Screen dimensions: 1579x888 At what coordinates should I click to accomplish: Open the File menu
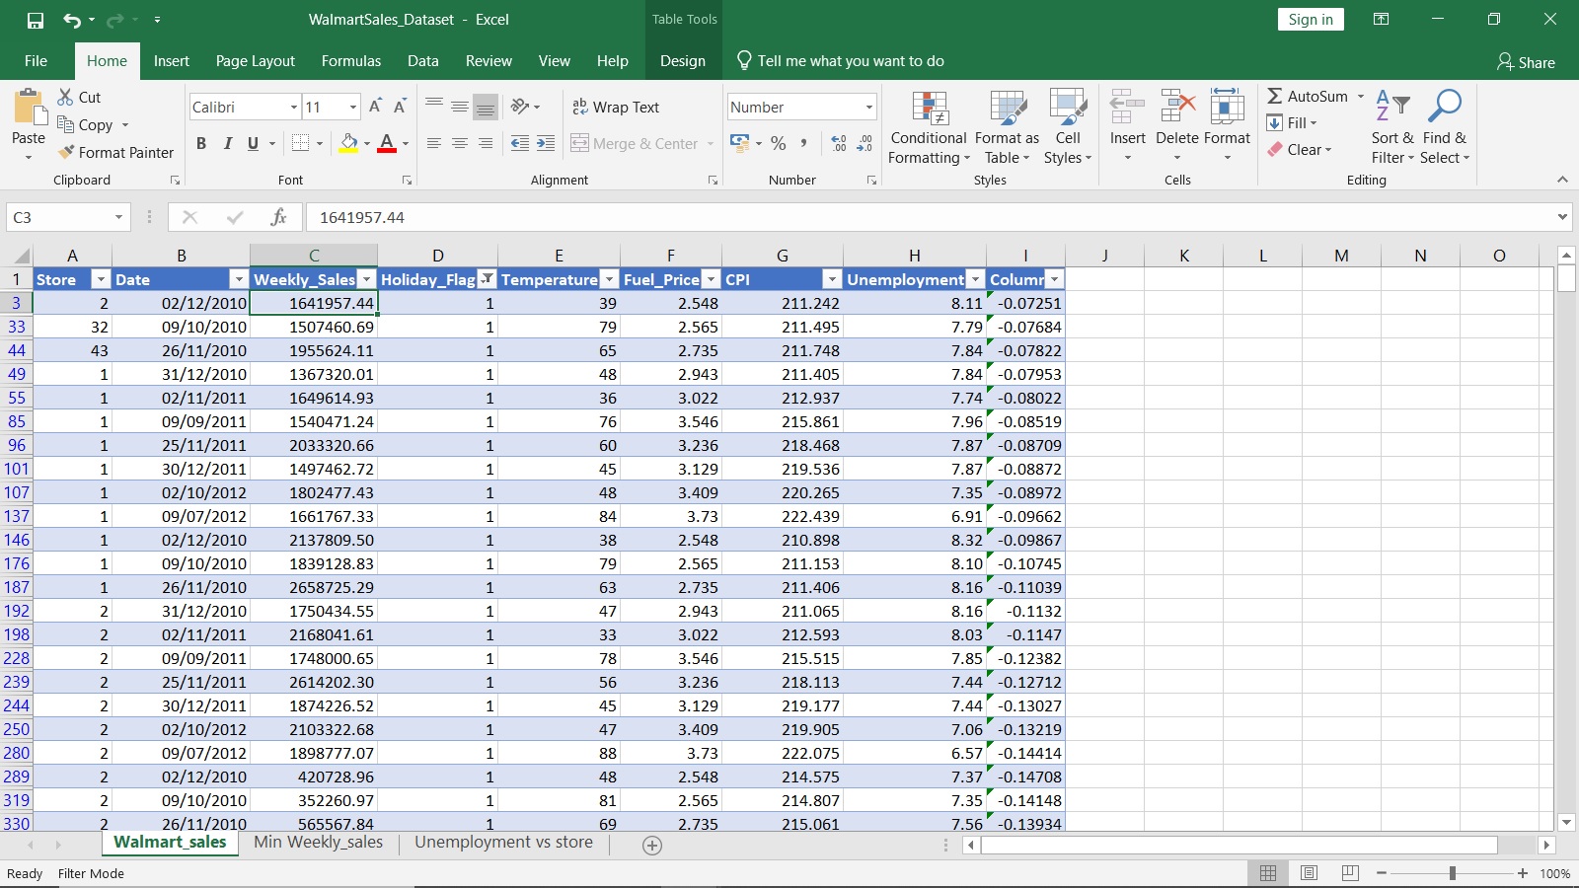point(36,61)
